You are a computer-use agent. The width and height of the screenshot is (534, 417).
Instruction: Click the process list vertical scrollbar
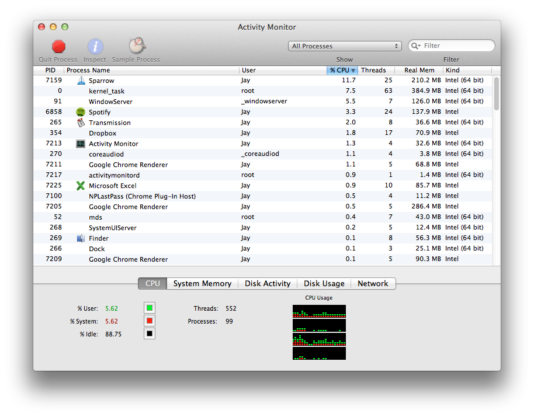point(497,93)
